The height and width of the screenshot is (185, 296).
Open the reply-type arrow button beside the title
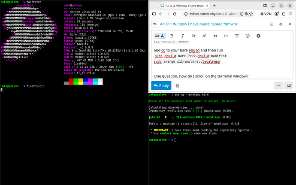[154, 24]
